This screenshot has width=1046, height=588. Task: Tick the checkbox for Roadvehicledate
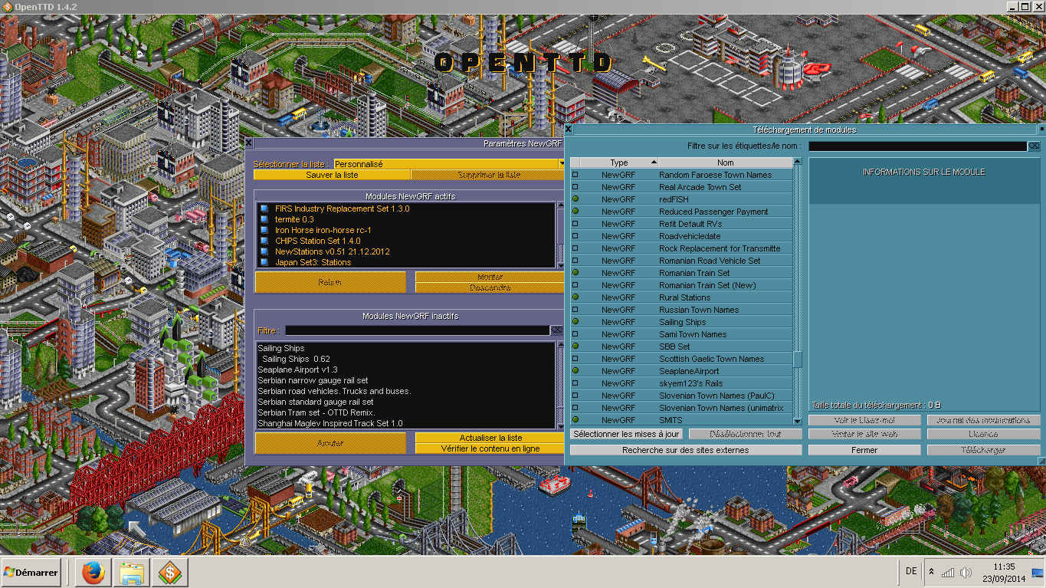(x=575, y=236)
